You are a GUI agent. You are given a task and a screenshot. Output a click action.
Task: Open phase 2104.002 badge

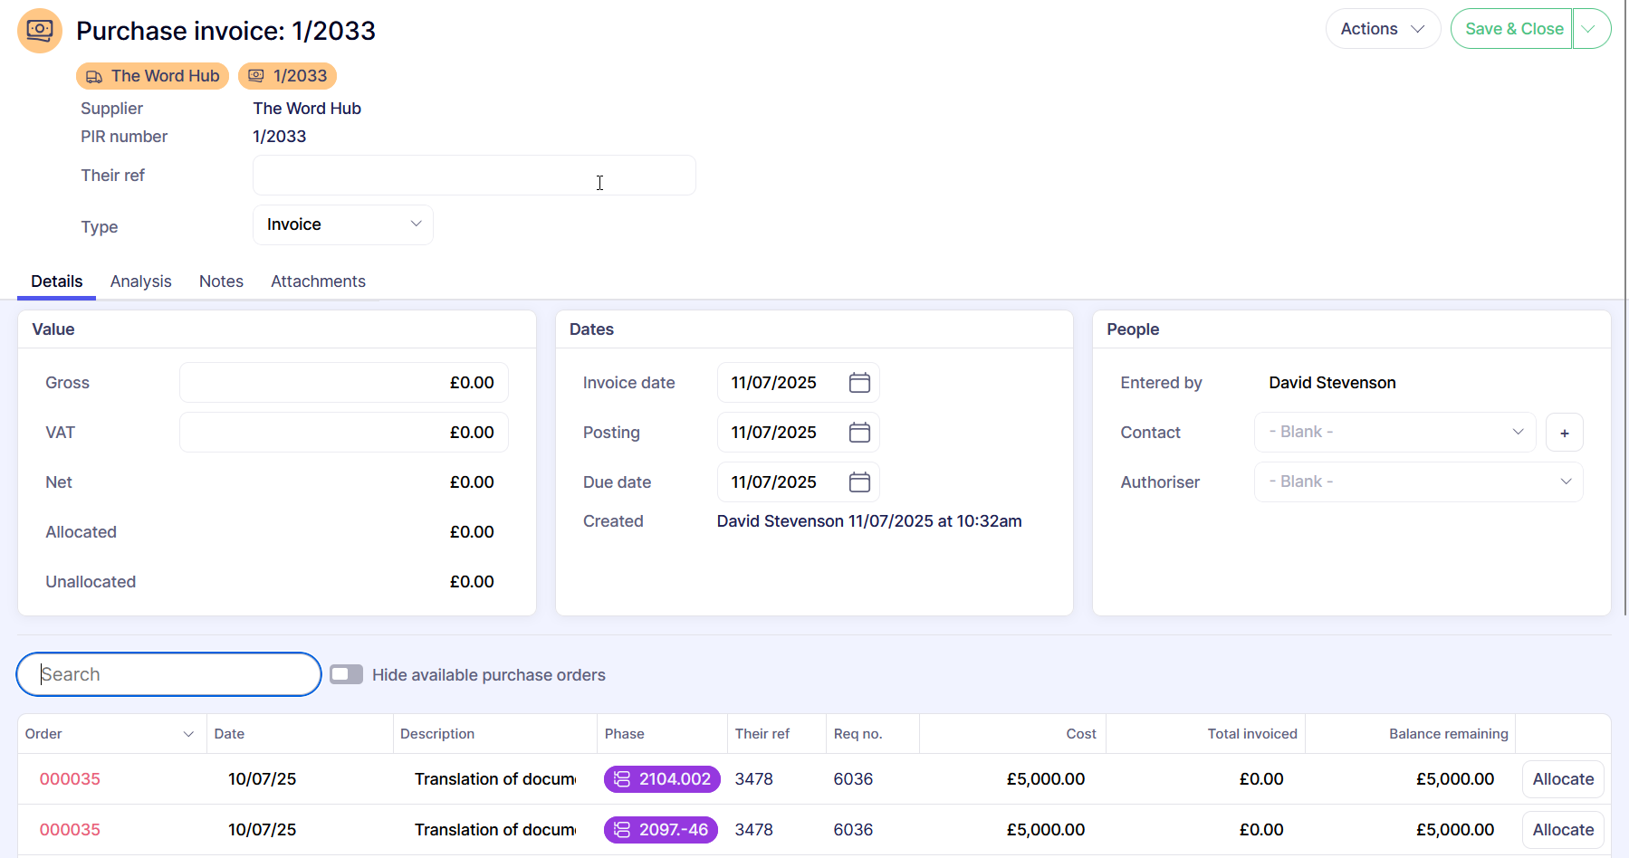point(662,779)
